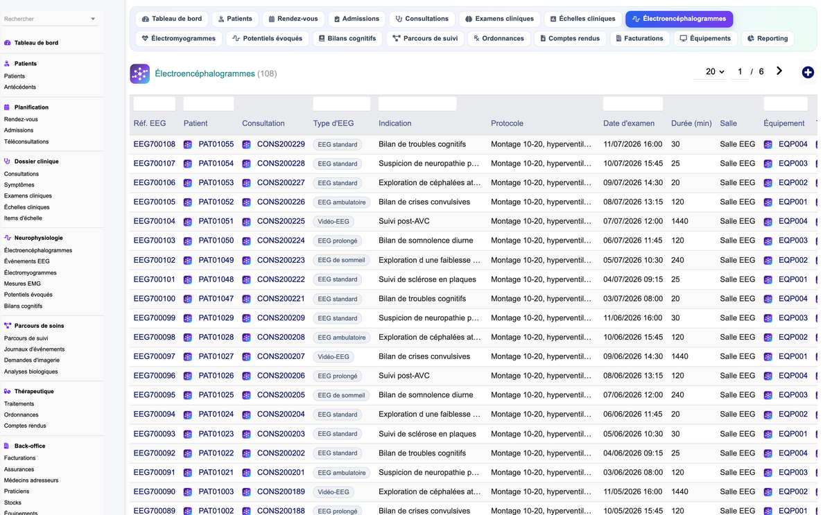The image size is (832, 515).
Task: Click consultation icon next to CONS200221
Action: 246,299
